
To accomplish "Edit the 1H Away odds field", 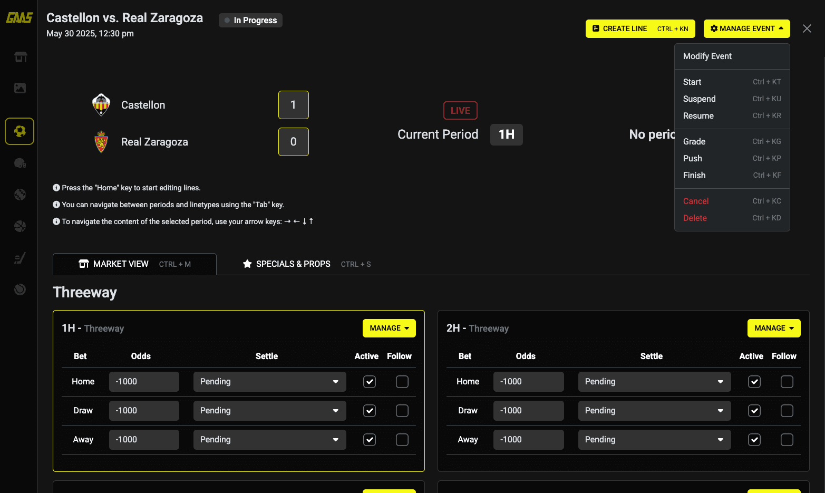I will pyautogui.click(x=144, y=440).
